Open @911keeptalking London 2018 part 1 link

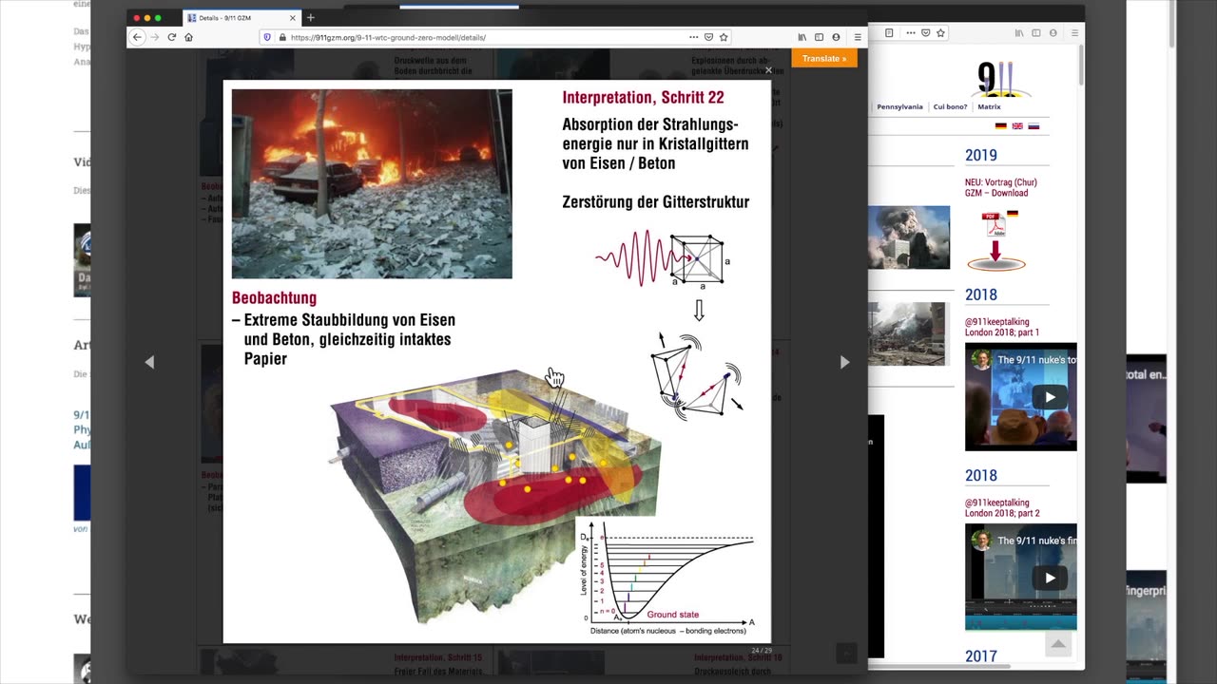click(x=1002, y=327)
